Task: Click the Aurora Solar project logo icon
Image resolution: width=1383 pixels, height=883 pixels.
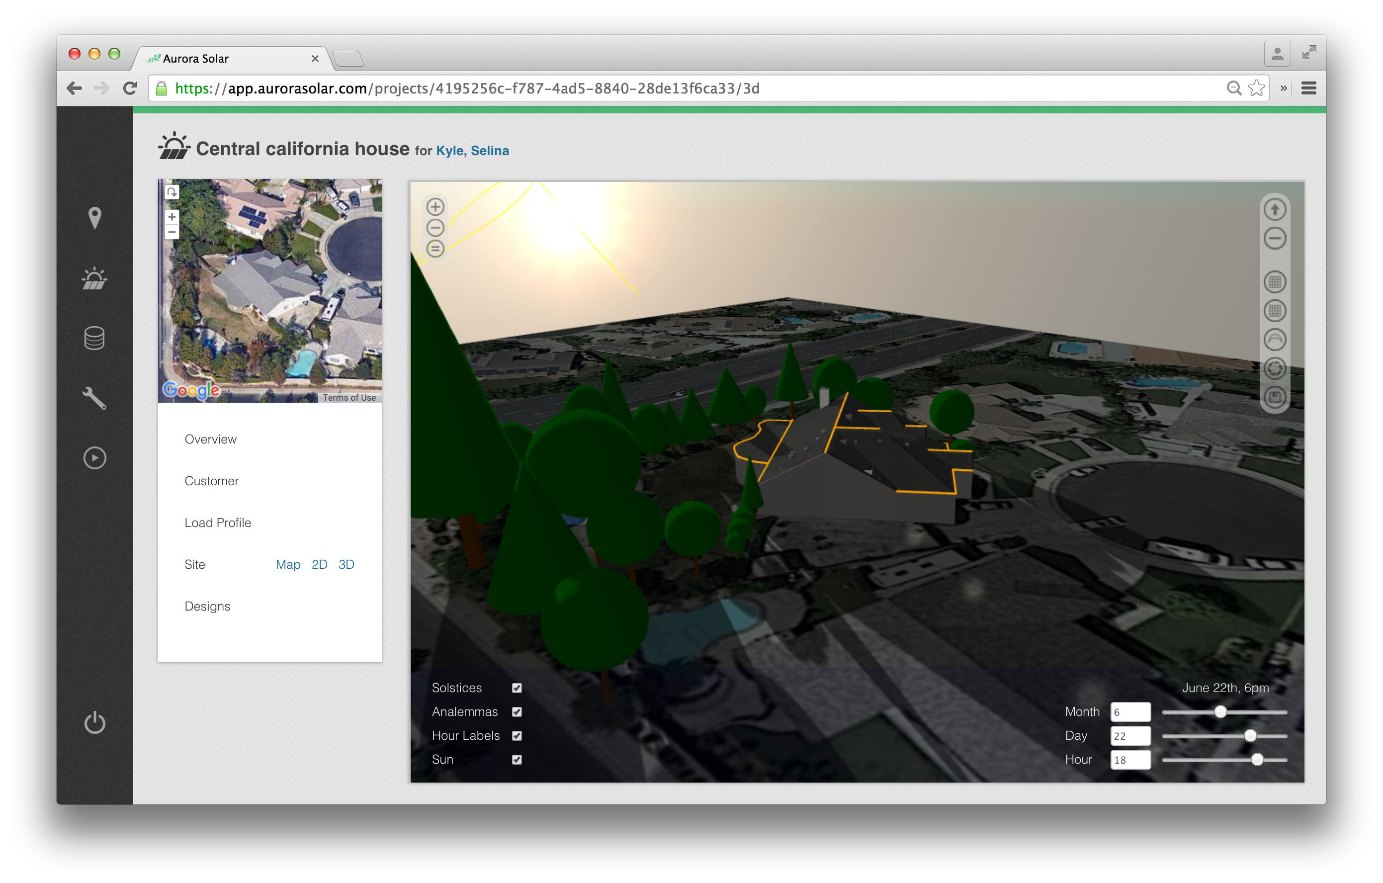Action: click(x=173, y=146)
